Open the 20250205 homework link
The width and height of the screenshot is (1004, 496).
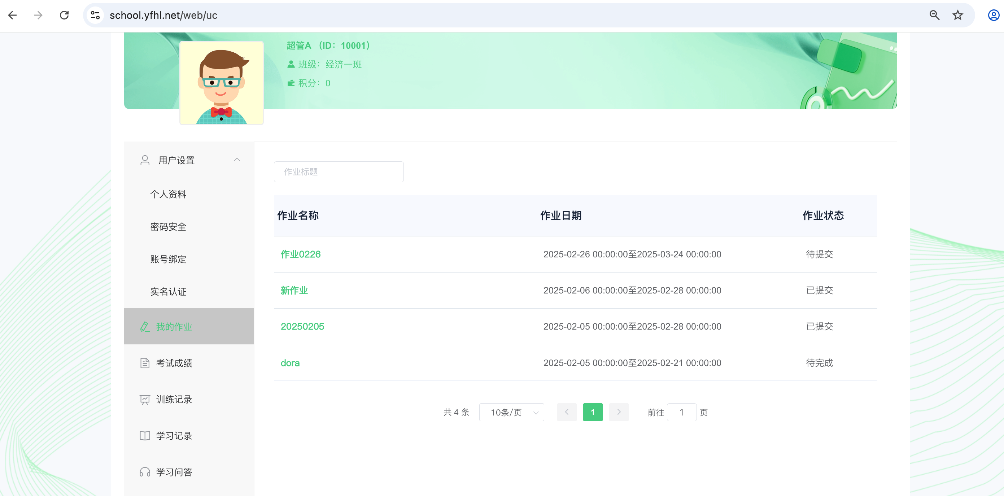[x=302, y=326]
